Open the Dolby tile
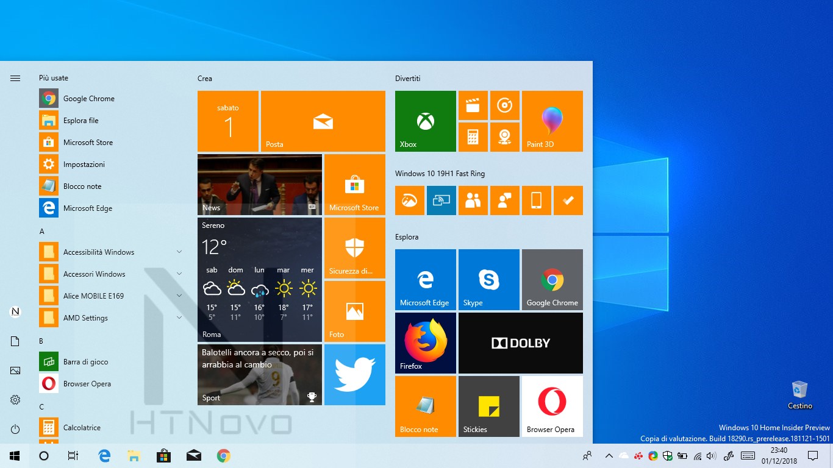Viewport: 833px width, 468px height. [x=520, y=342]
